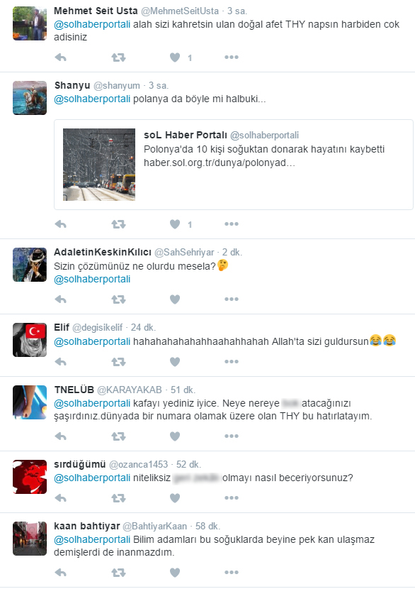Retweet Elif's laughing tweet

118,362
